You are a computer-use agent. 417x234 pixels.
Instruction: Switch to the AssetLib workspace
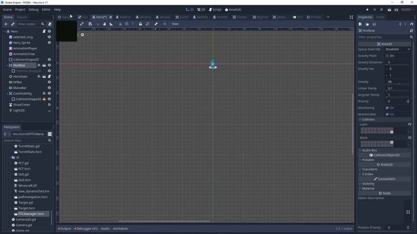point(233,10)
